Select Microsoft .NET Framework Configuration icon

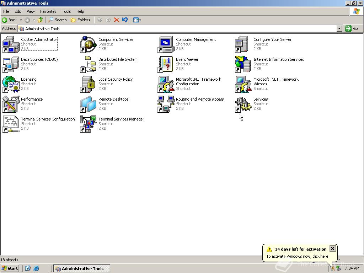click(166, 84)
